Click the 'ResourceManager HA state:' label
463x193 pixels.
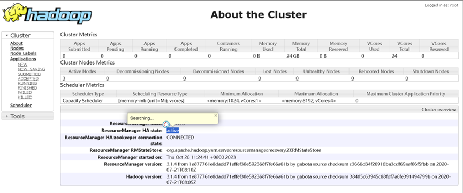pos(132,130)
